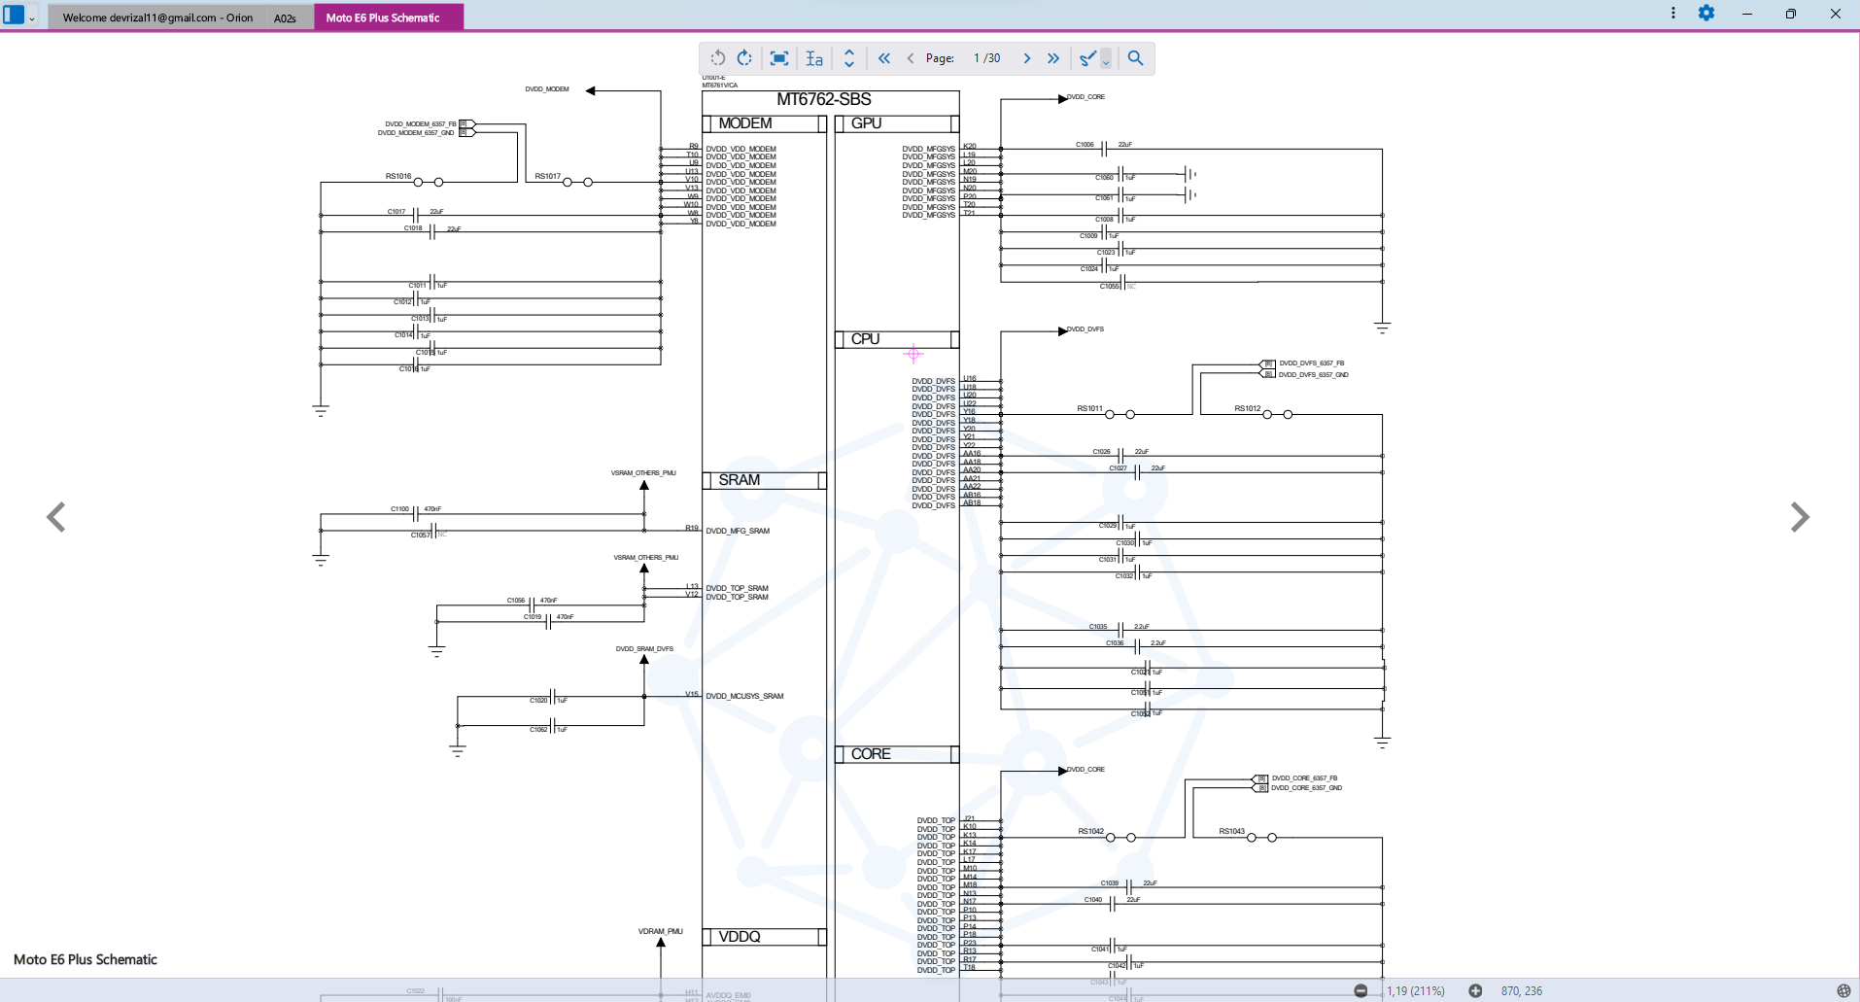Open the vertical scroll mode selector

click(848, 58)
